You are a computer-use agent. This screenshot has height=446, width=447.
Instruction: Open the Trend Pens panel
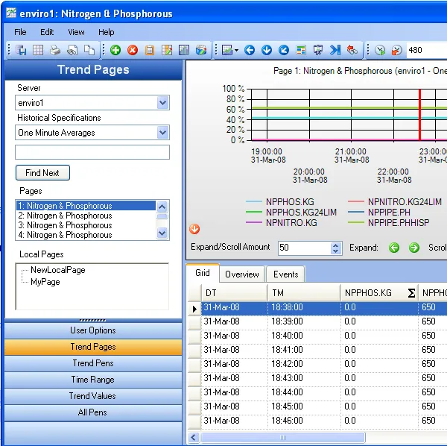pyautogui.click(x=93, y=363)
